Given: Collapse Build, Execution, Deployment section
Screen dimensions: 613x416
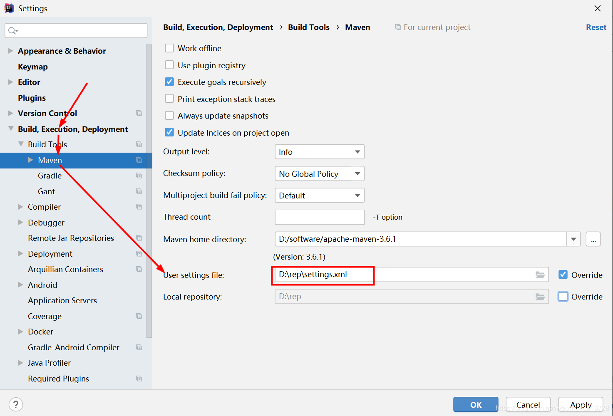Looking at the screenshot, I should coord(11,129).
